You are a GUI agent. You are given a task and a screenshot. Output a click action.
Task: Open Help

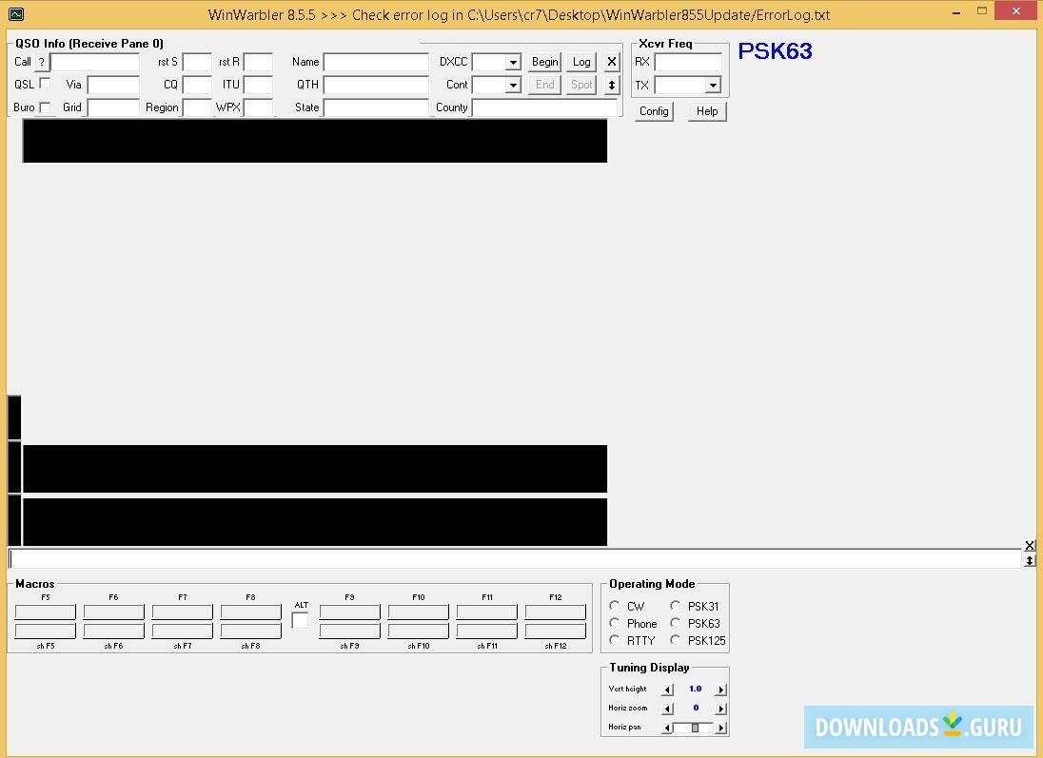[707, 111]
